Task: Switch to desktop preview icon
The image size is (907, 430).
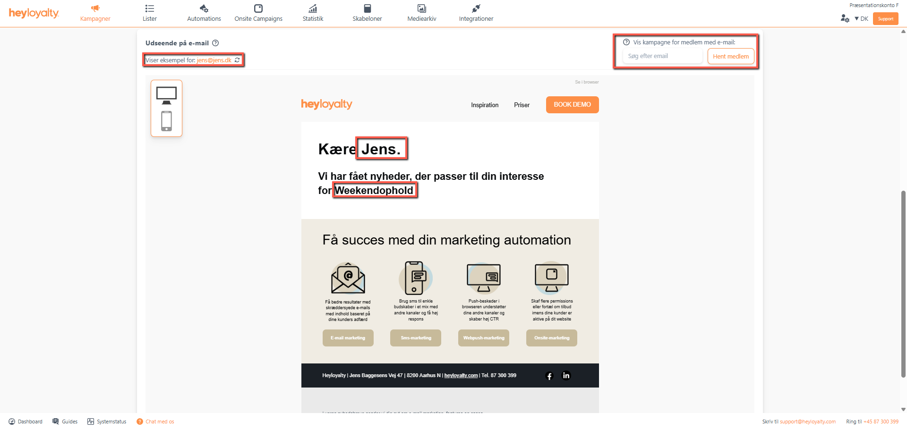Action: 166,95
